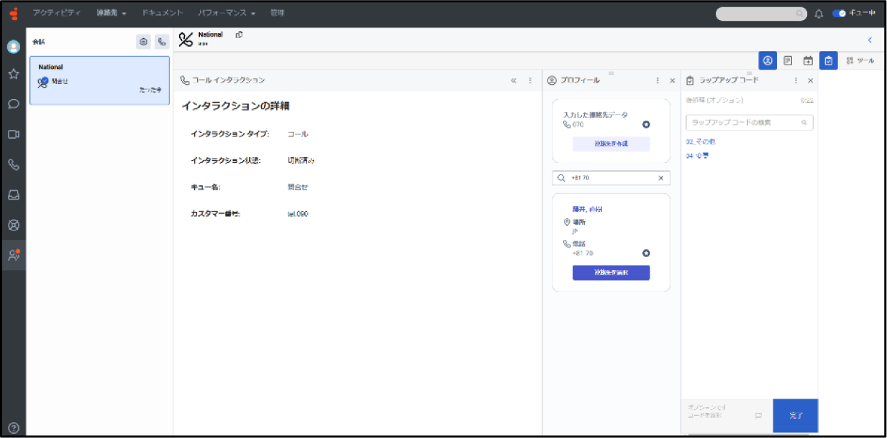
Task: Expand the 連絡先 dropdown menu
Action: click(112, 14)
